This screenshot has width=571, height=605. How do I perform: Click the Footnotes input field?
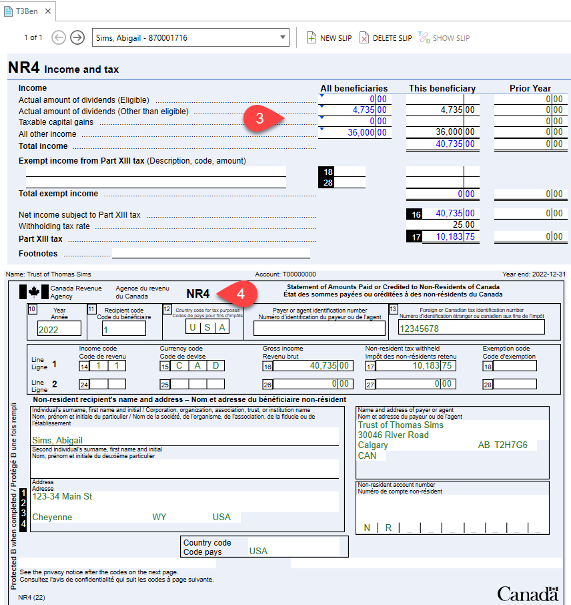coord(211,253)
